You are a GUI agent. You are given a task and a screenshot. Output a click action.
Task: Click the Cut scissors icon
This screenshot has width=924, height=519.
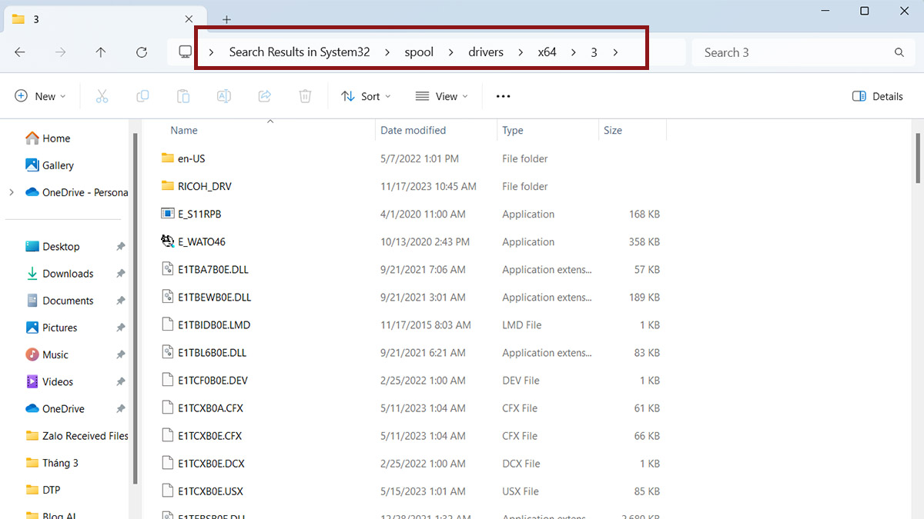point(102,96)
